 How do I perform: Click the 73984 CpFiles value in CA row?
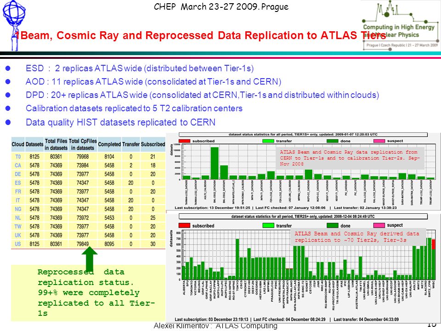(83, 165)
